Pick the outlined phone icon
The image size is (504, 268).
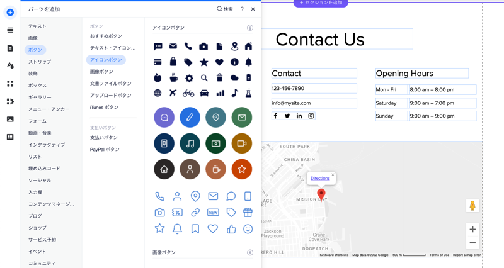tap(160, 196)
